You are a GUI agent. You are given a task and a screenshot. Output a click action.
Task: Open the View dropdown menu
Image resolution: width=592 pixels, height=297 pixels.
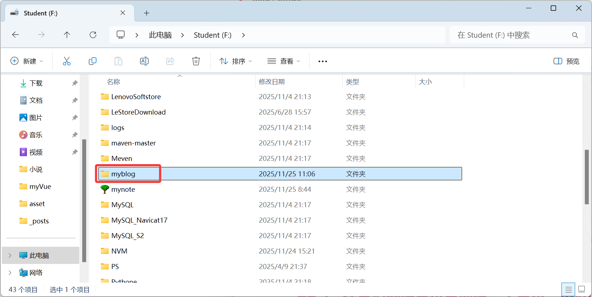284,61
